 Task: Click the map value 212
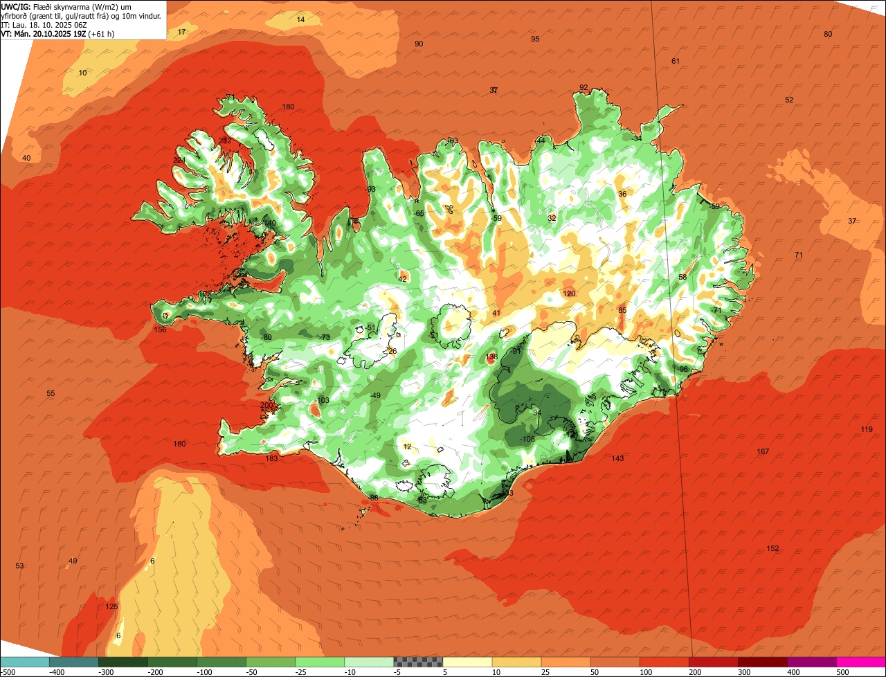pyautogui.click(x=225, y=141)
